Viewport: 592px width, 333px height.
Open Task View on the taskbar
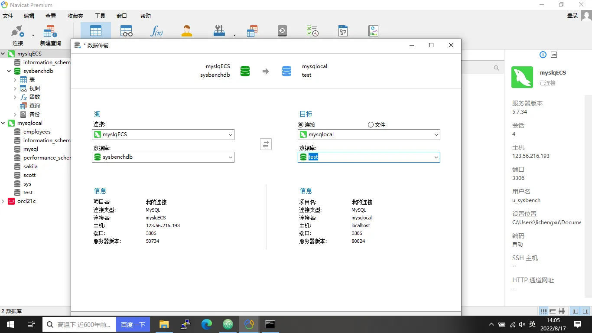pyautogui.click(x=31, y=324)
